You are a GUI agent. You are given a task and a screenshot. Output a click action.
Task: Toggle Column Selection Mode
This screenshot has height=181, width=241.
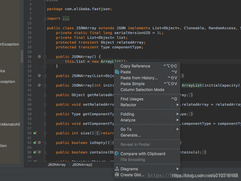coord(147,90)
